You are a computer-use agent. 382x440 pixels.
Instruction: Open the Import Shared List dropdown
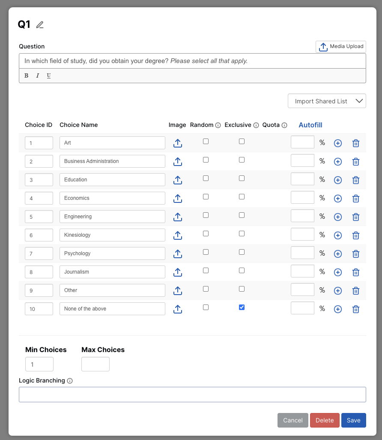(x=327, y=101)
